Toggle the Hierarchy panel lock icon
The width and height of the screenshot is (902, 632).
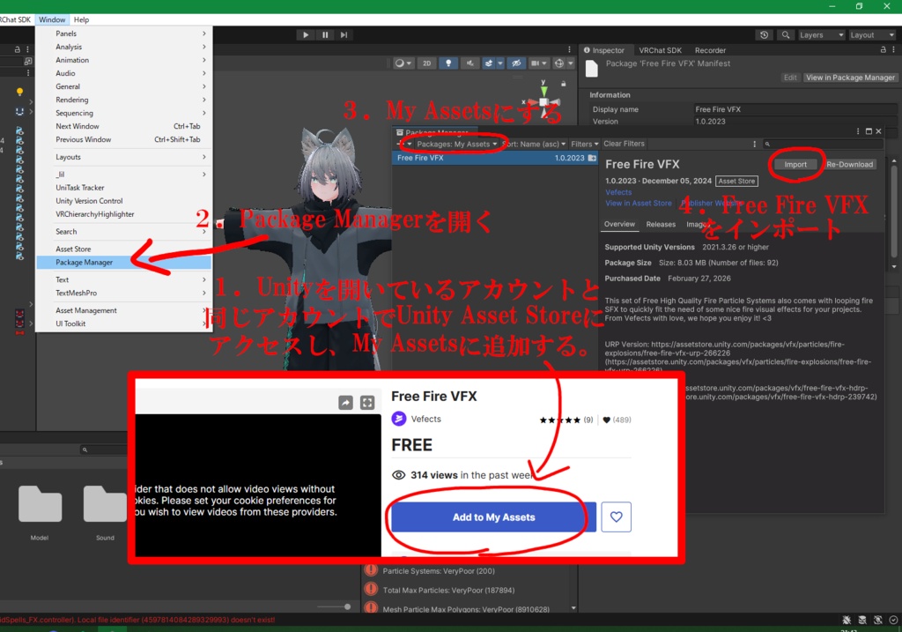18,50
